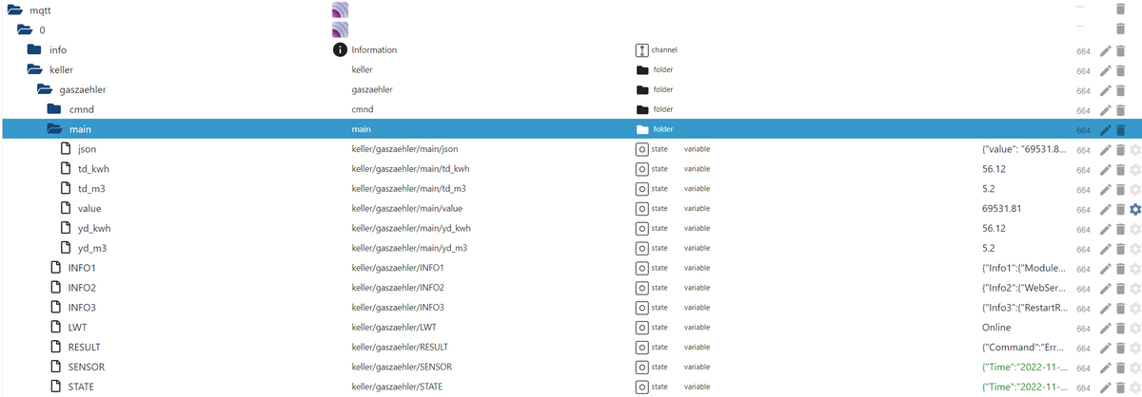Delete the LWT state via trash icon

pyautogui.click(x=1120, y=328)
